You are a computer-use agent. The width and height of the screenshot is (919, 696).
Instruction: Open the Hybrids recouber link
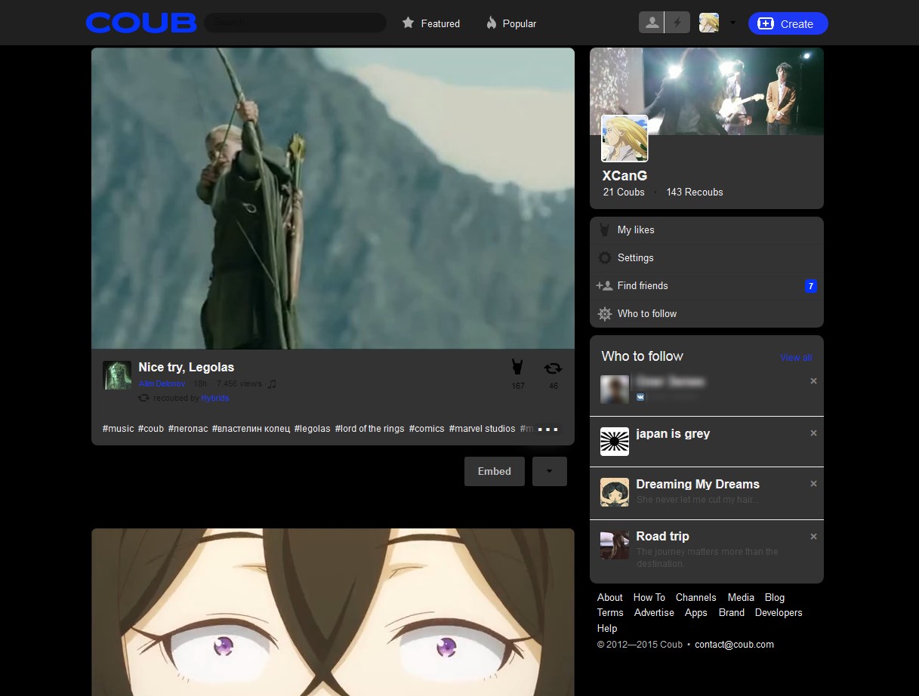pyautogui.click(x=214, y=398)
